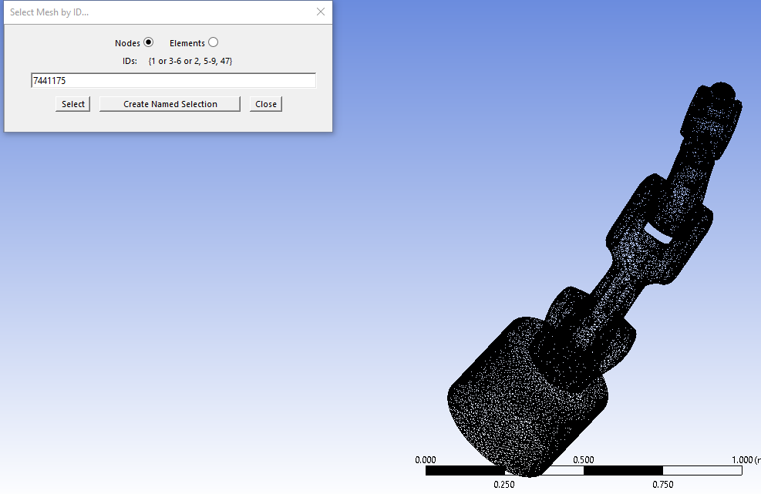Screen dimensions: 761x494
Task: Click the 0.500 scale ruler label
Action: coord(584,459)
